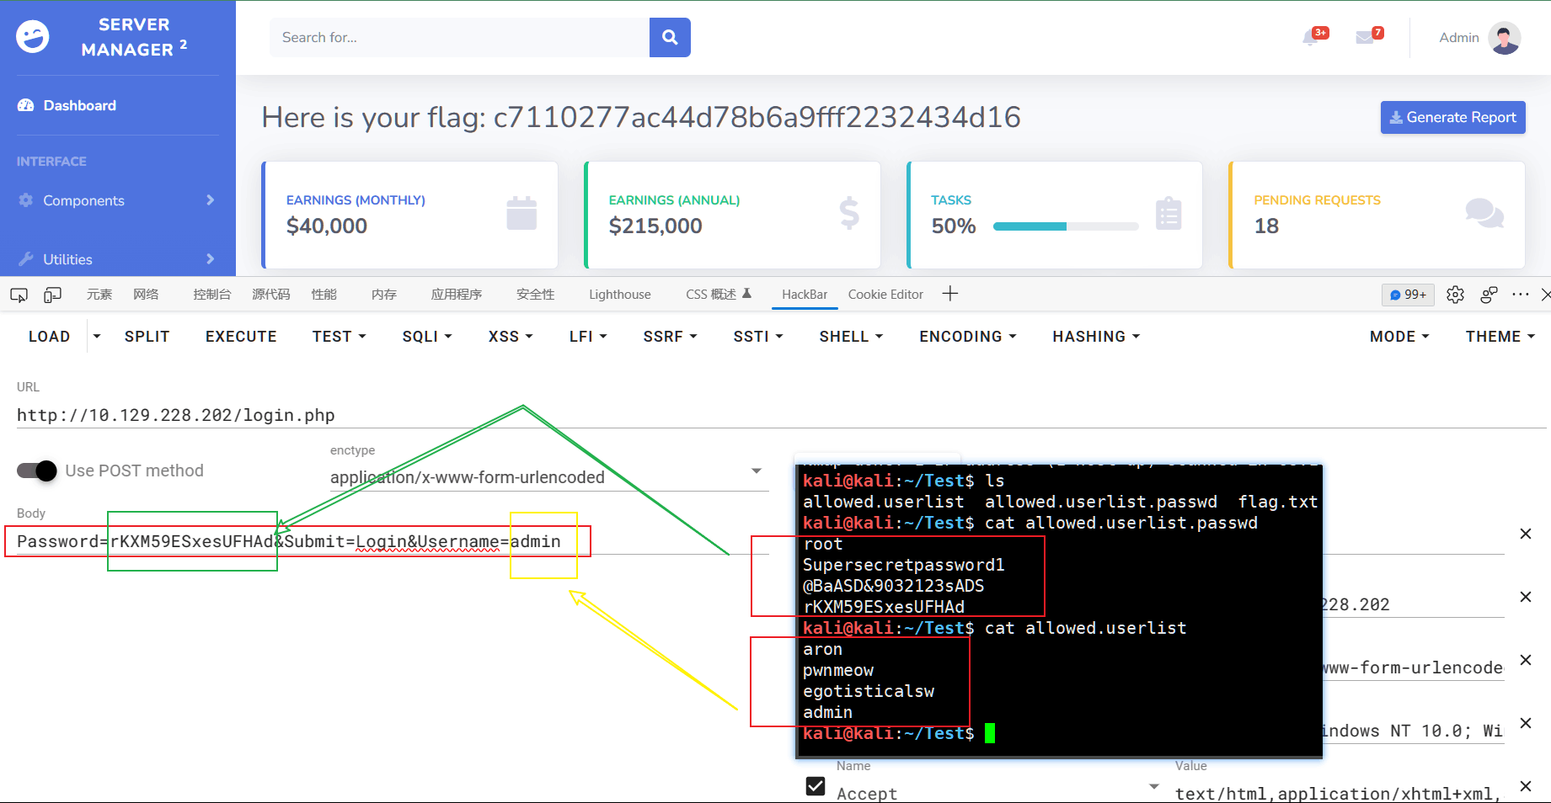1551x803 pixels.
Task: Switch to the Cookie Editor tab
Action: point(885,295)
